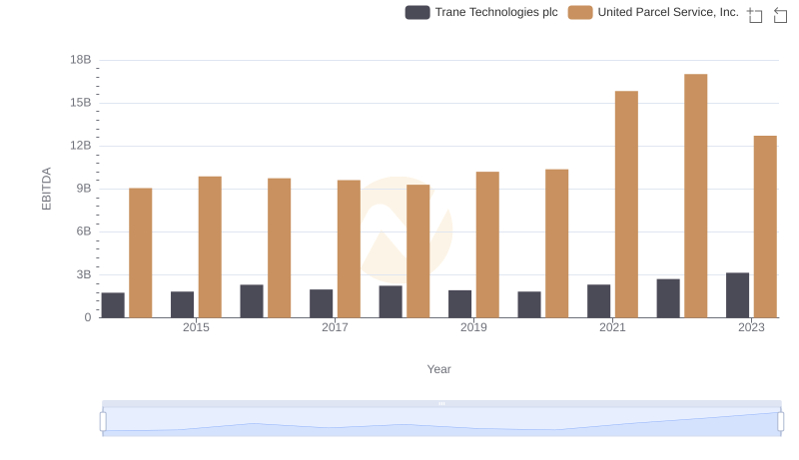799x460 pixels.
Task: Click the Year axis title
Action: coord(438,369)
